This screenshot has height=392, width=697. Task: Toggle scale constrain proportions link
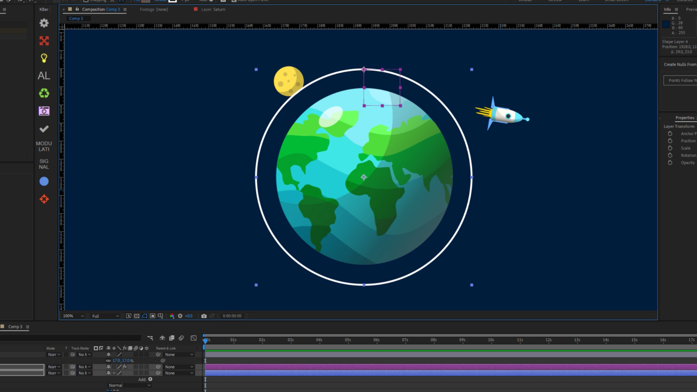(108, 361)
